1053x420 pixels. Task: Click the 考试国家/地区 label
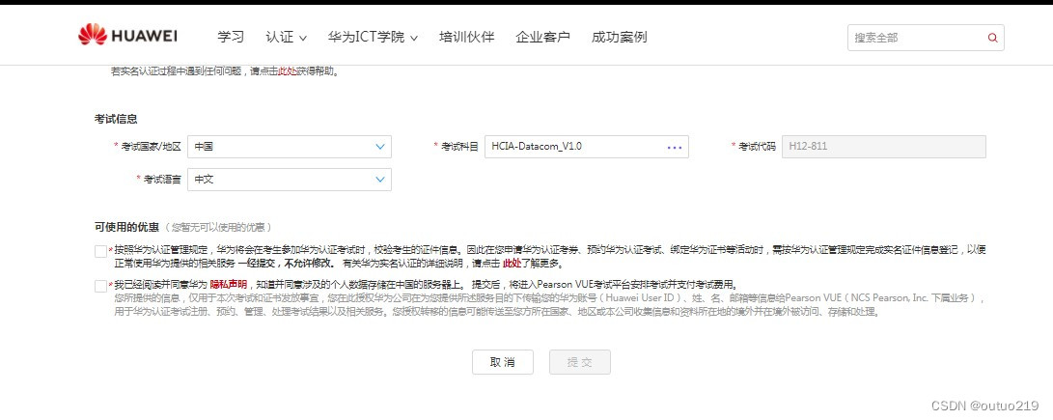(152, 147)
